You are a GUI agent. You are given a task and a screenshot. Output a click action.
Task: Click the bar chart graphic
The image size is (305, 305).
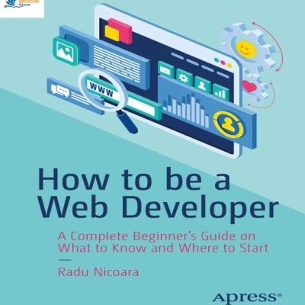point(187,109)
